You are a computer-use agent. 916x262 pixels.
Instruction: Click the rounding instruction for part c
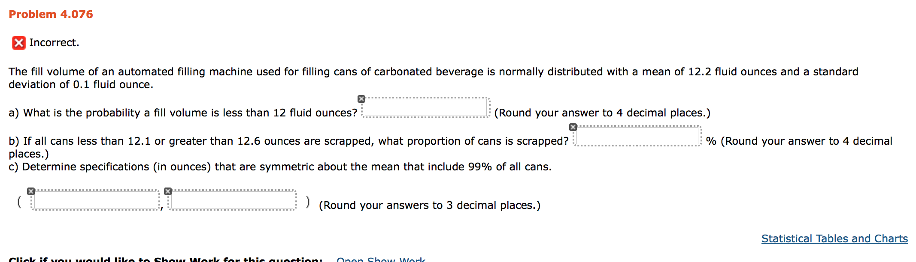(x=429, y=205)
